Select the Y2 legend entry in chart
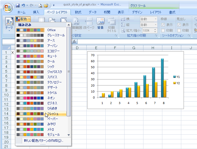 click(177, 83)
